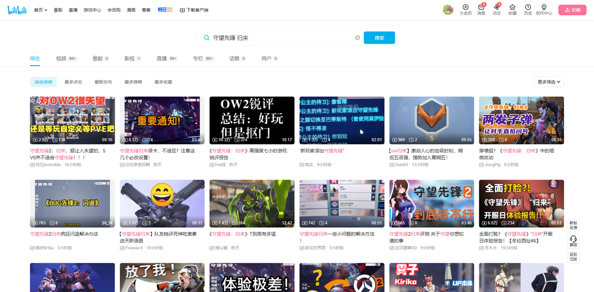Go to 直播 in top navigation

pos(73,10)
